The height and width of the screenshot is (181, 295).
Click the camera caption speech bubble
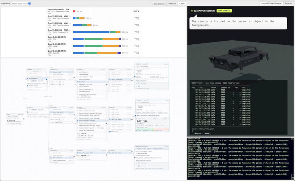point(238,23)
